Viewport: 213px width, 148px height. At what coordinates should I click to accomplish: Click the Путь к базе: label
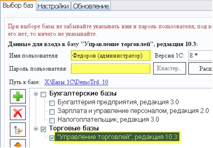click(x=25, y=82)
